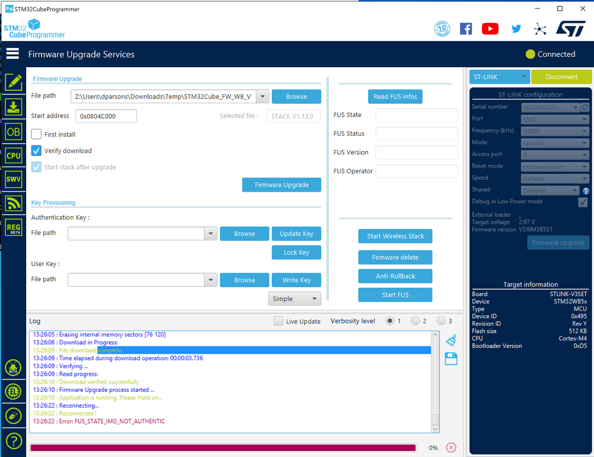The height and width of the screenshot is (457, 594).
Task: Expand the User Key file path dropdown
Action: (210, 280)
